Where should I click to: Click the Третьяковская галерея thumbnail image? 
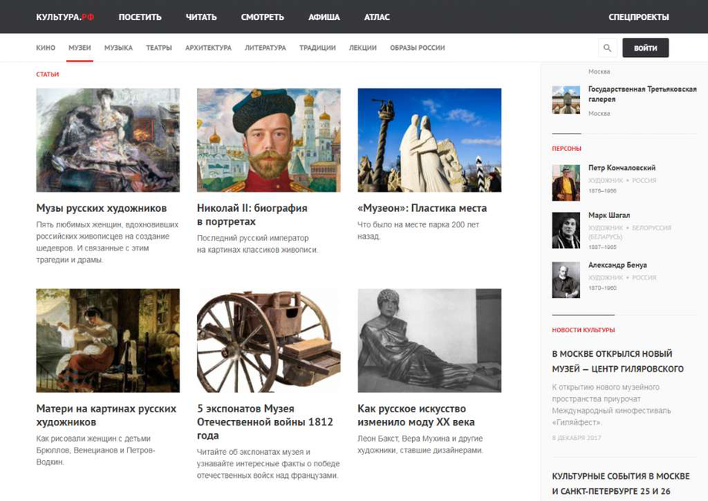(565, 100)
